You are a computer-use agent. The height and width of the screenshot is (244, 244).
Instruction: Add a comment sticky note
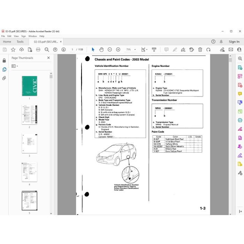[167, 49]
